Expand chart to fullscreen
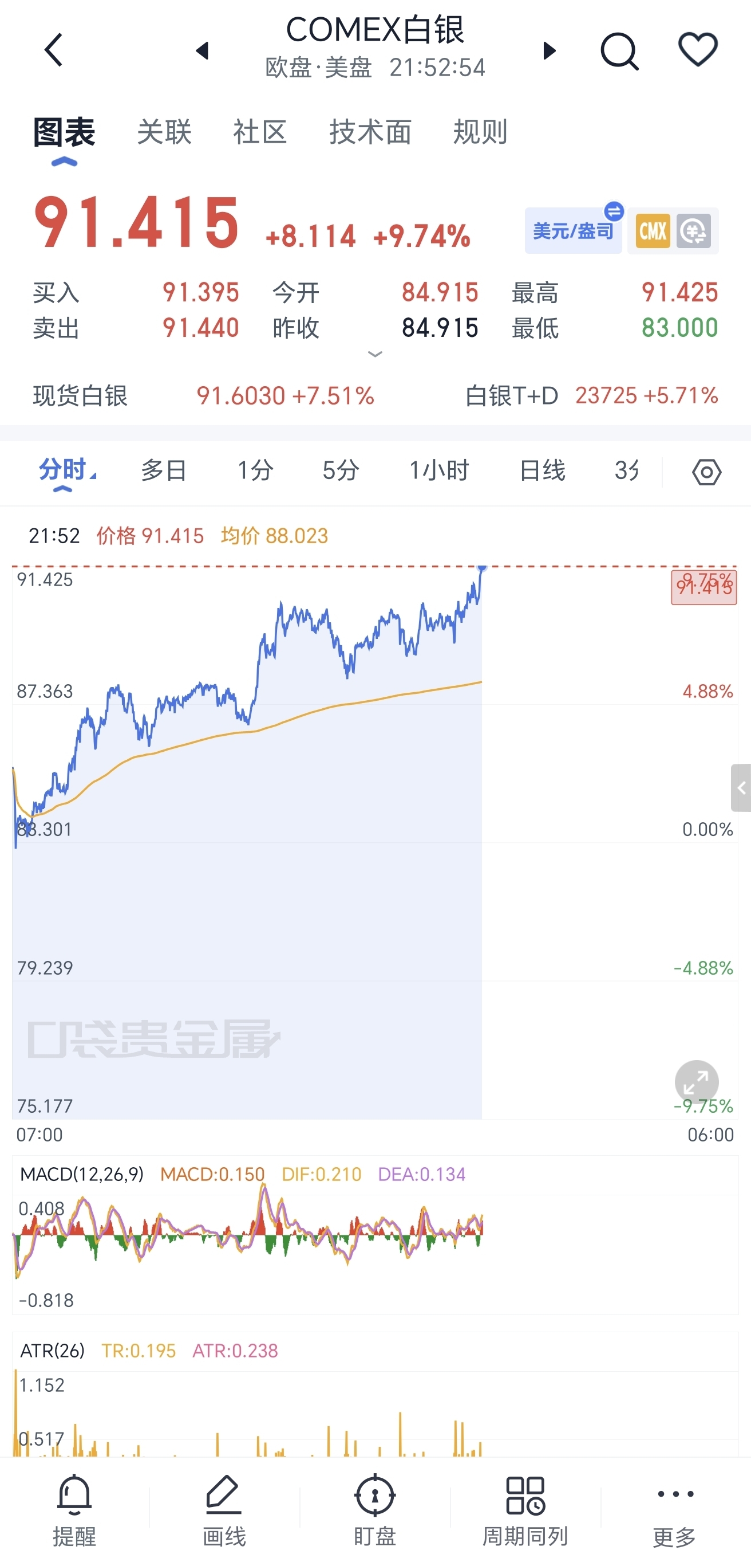This screenshot has width=751, height=1558. click(x=696, y=1082)
